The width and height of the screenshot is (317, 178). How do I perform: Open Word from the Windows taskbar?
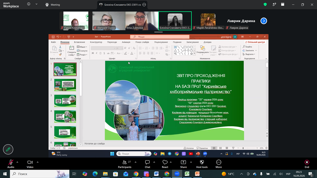pos(156,174)
